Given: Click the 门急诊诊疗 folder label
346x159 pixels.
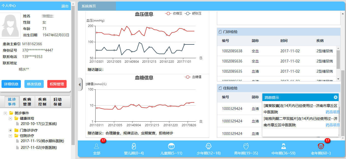Looking at the screenshot, I should (29, 130).
